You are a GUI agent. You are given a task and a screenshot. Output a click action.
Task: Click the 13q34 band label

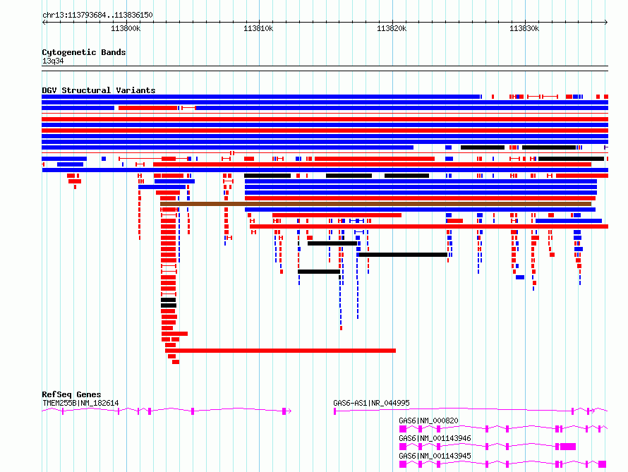coord(53,61)
